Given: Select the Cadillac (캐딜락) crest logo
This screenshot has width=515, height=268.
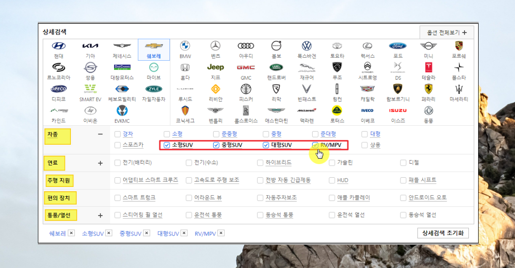Looking at the screenshot, I should pos(367,89).
